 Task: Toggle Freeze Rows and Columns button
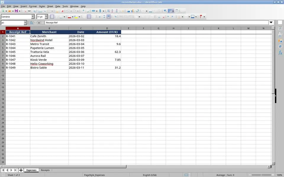[x=170, y=11]
